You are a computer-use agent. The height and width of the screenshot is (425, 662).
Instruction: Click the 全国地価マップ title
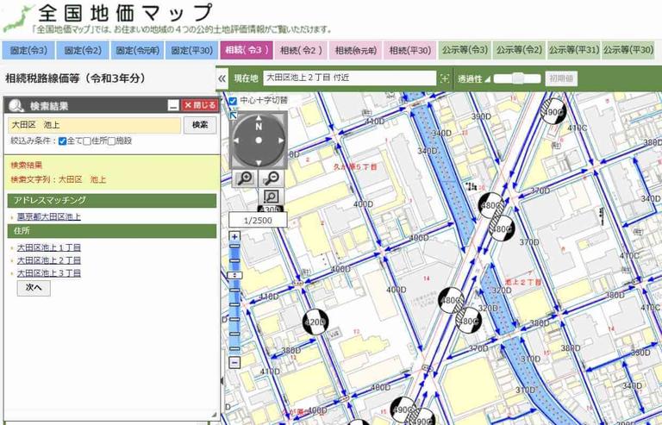tap(125, 14)
